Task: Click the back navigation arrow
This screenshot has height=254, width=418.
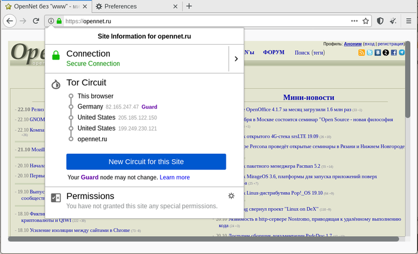Action: click(x=10, y=21)
